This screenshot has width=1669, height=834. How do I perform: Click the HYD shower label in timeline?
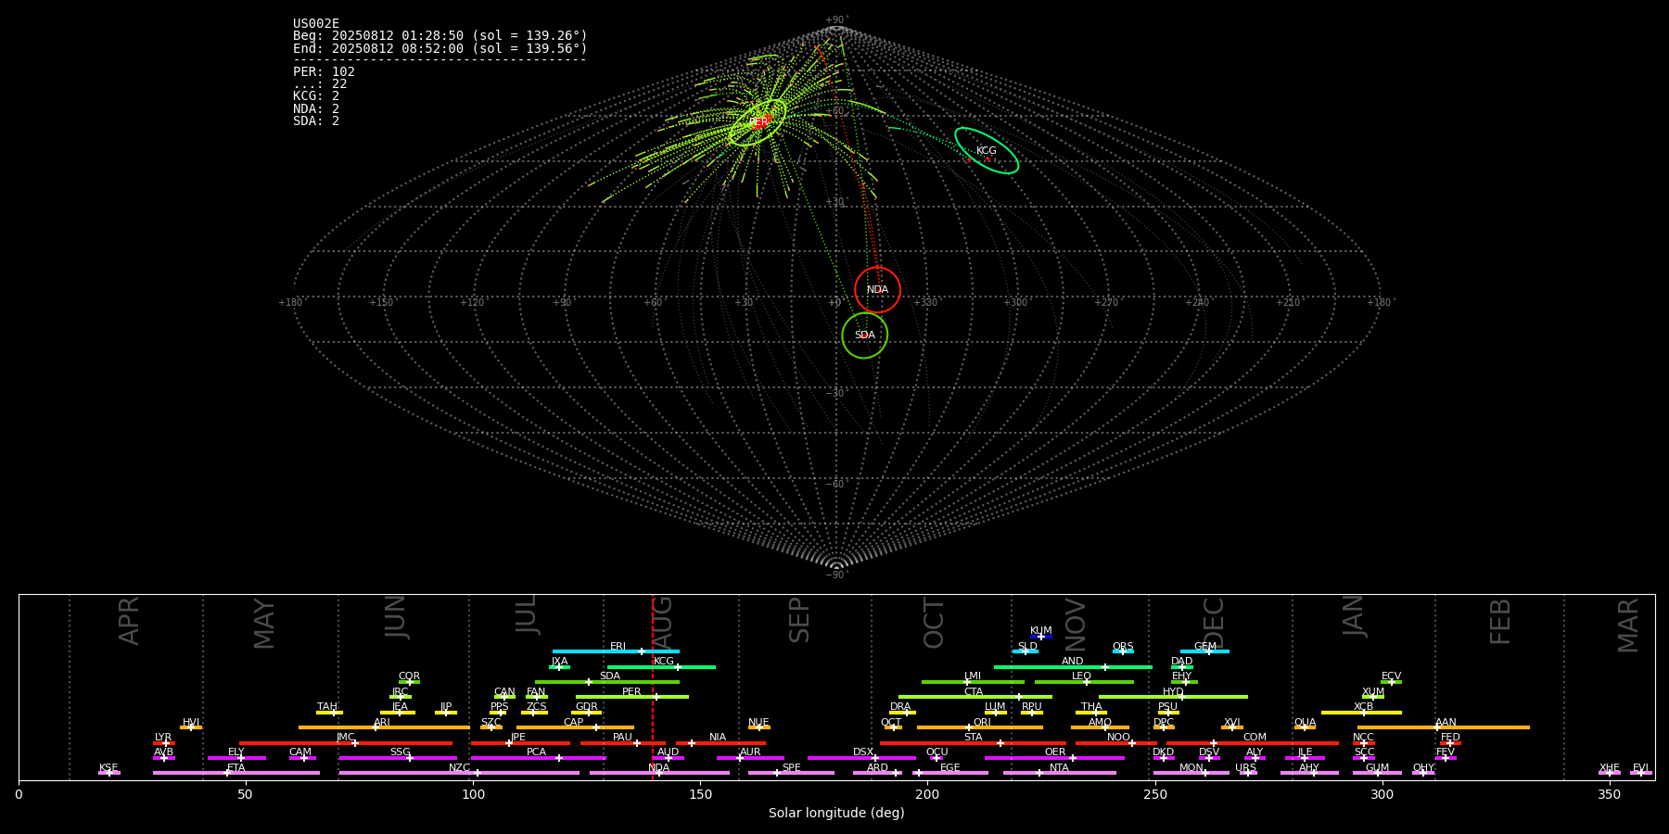1173,692
